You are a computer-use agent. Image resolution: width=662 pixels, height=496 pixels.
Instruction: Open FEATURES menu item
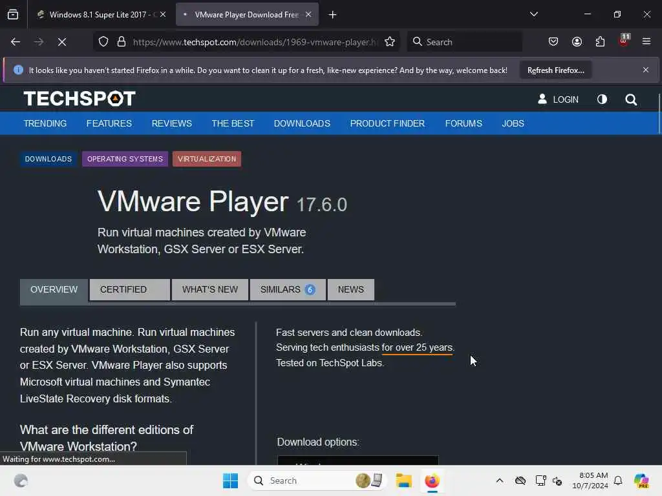(109, 123)
